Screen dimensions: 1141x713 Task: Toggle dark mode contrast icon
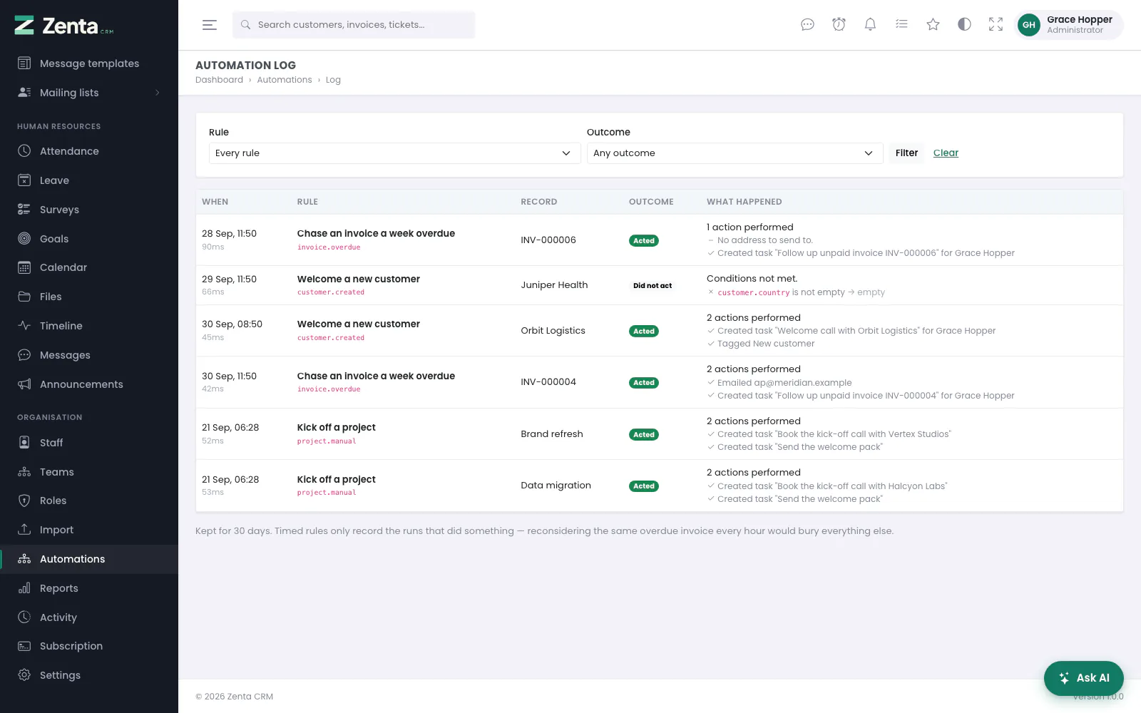(964, 25)
